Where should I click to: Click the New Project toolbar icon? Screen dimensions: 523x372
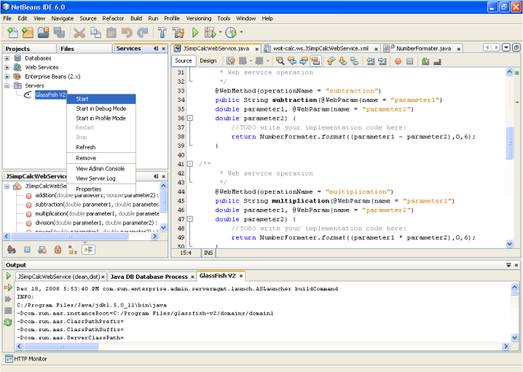click(x=27, y=33)
